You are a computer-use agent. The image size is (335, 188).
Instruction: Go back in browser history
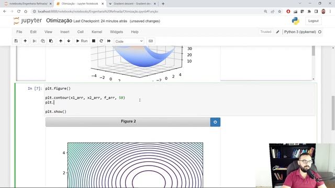click(x=5, y=11)
